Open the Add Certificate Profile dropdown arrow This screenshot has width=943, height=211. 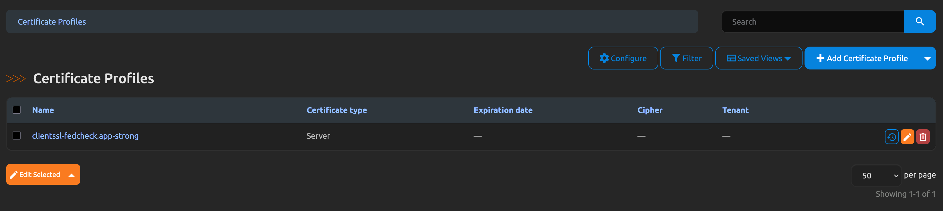point(927,59)
